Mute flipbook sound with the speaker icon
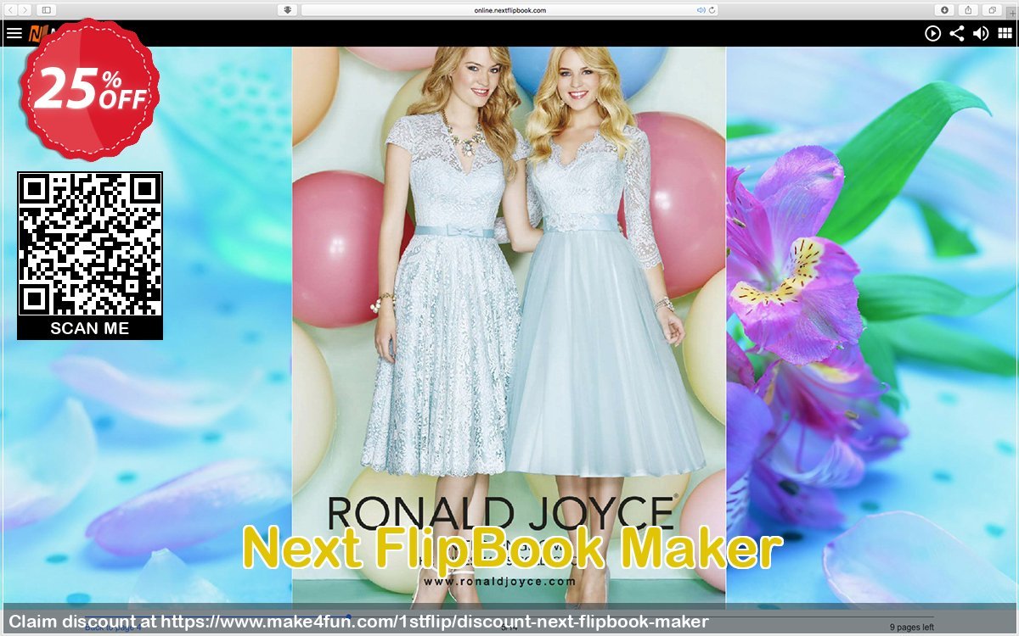 (981, 33)
